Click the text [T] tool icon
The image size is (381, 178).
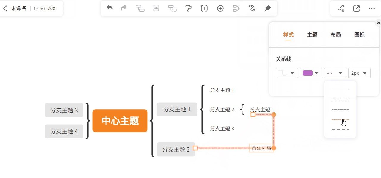(204, 8)
